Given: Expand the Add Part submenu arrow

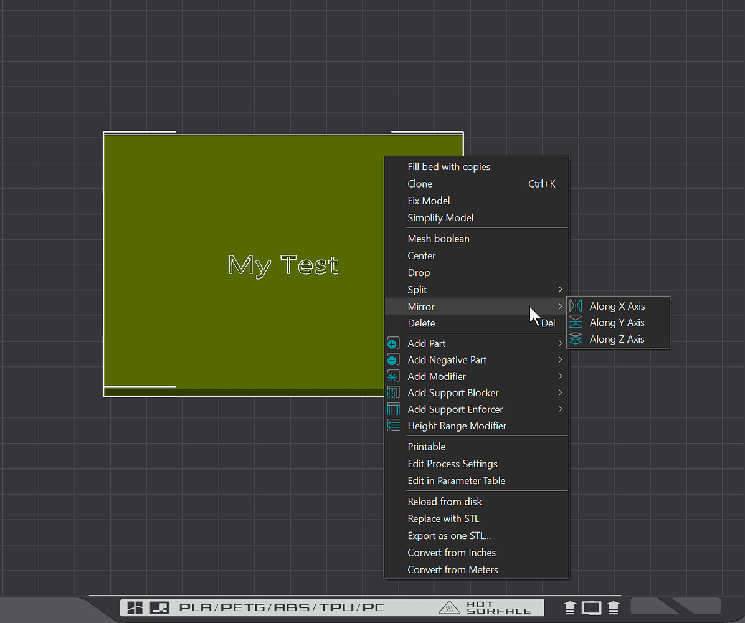Looking at the screenshot, I should coord(560,343).
